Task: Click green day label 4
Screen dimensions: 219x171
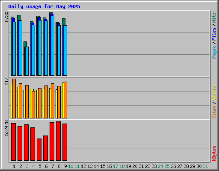Action: click(x=33, y=166)
